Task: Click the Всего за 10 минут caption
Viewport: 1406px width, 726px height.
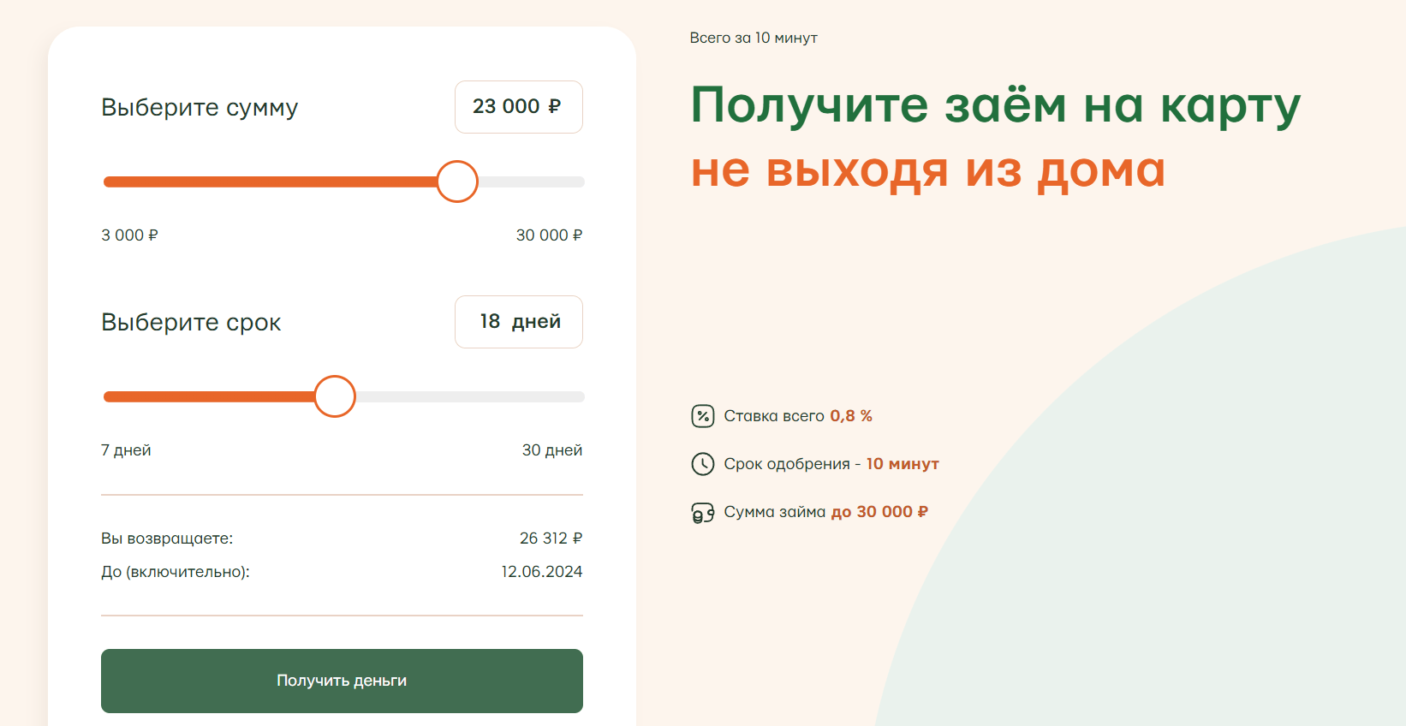Action: click(x=754, y=38)
